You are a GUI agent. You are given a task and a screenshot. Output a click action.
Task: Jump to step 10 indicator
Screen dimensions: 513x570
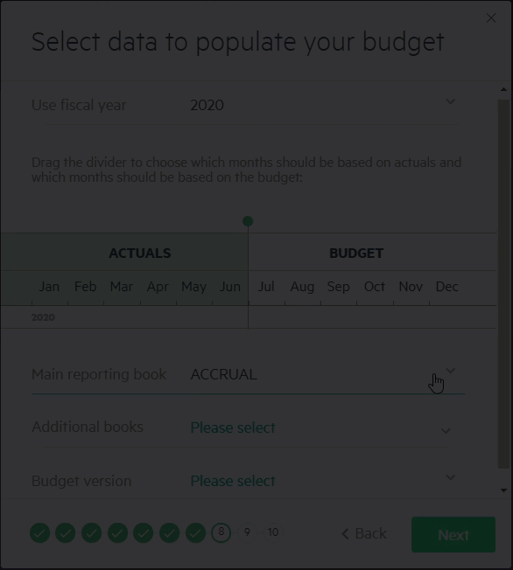(273, 533)
